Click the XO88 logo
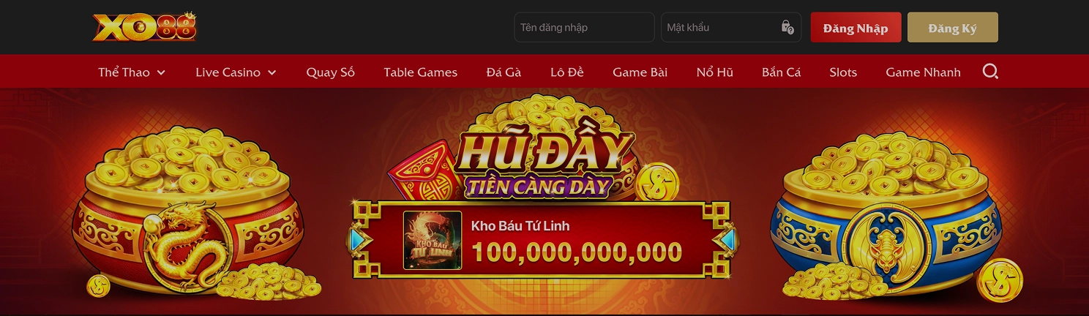Screen dimensions: 1089x316 coord(145,27)
